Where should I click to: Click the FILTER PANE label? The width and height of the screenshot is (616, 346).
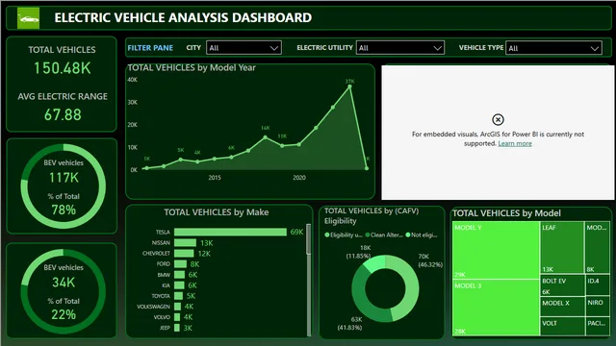click(x=150, y=48)
